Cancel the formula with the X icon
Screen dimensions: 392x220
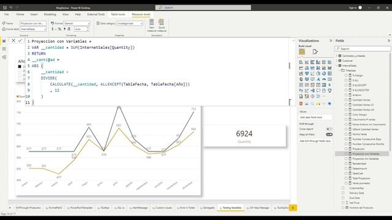(13, 40)
